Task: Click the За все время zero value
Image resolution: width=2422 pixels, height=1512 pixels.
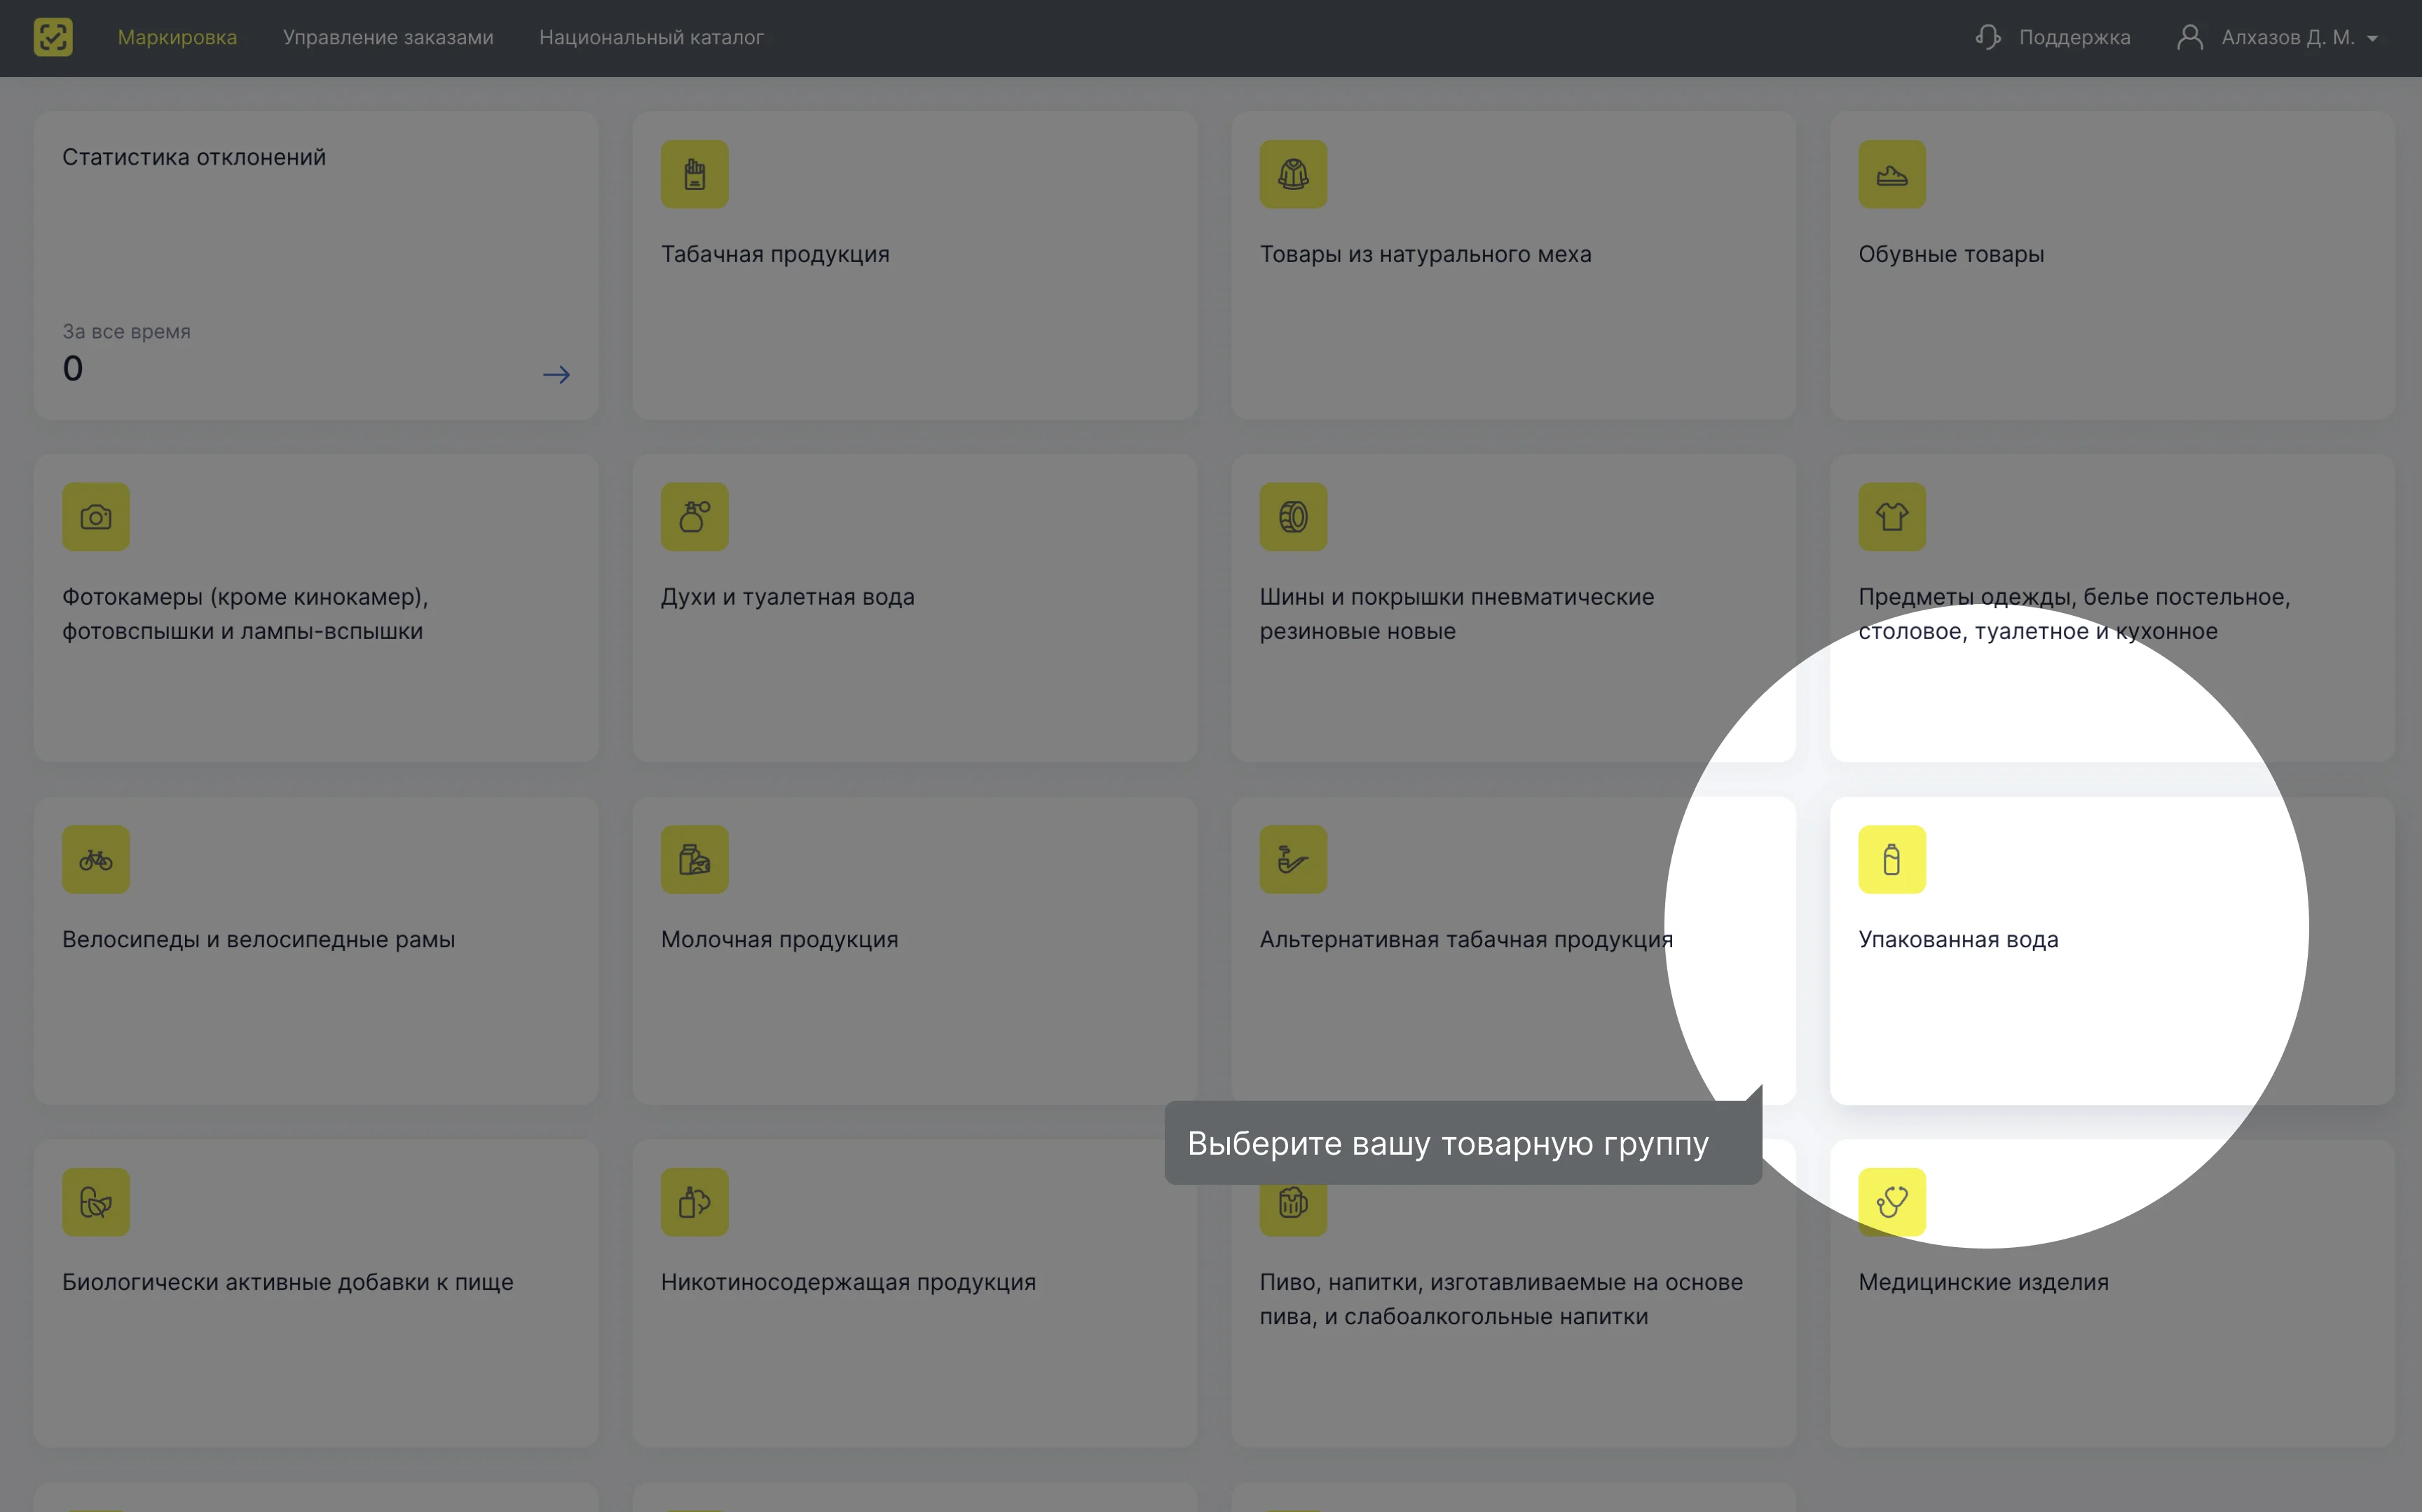Action: (x=73, y=369)
